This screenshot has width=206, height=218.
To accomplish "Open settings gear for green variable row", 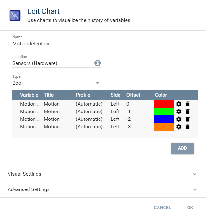I will [x=179, y=112].
